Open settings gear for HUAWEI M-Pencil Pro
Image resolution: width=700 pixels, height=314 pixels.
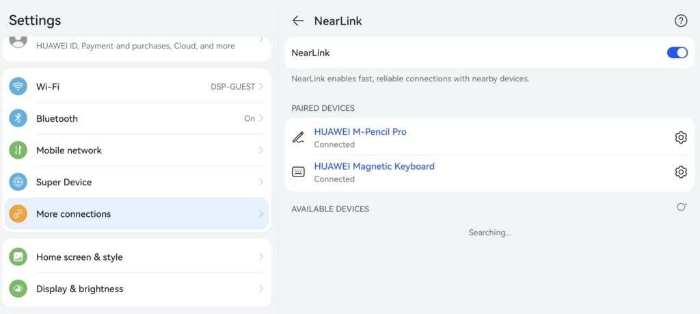click(680, 138)
